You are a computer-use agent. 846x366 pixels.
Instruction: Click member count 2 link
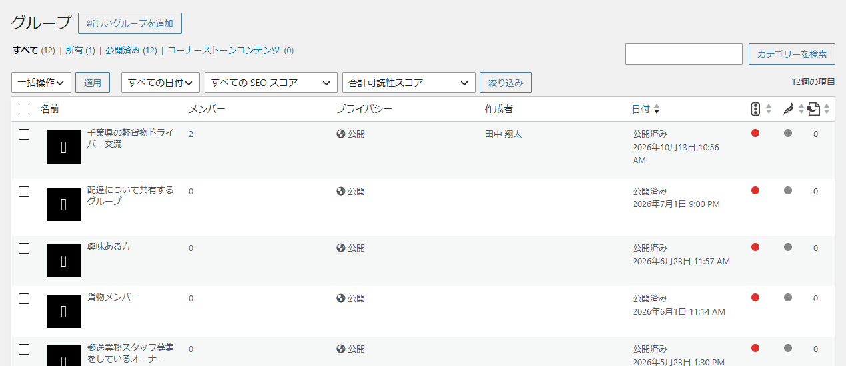191,134
